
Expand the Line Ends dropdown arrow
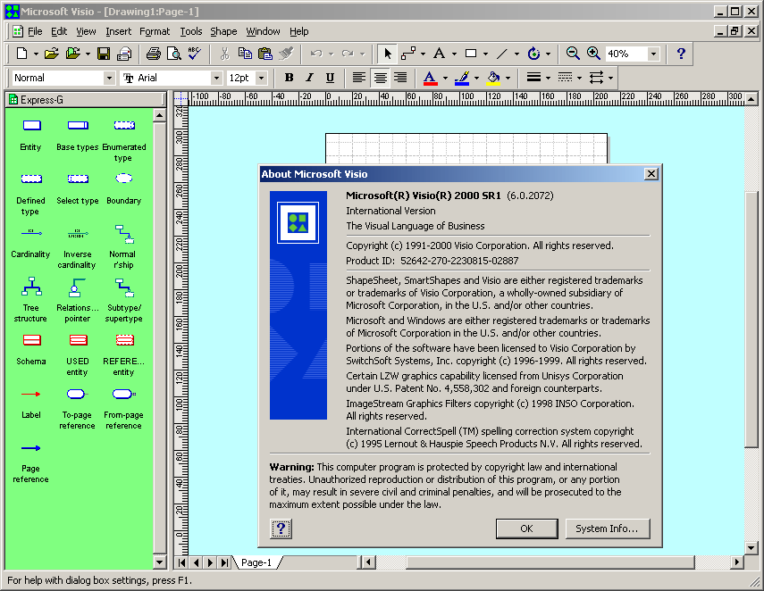click(x=610, y=78)
